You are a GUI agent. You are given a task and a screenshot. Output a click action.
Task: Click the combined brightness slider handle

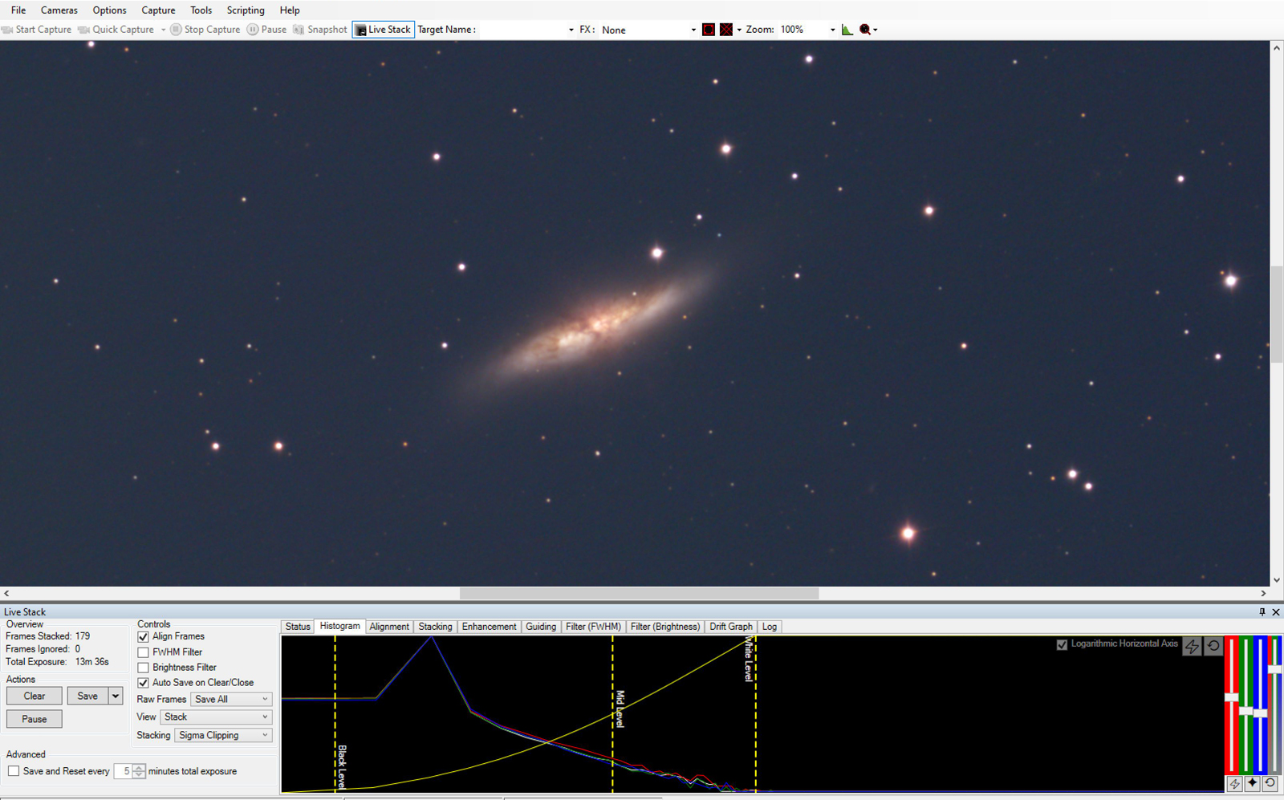click(x=1274, y=668)
